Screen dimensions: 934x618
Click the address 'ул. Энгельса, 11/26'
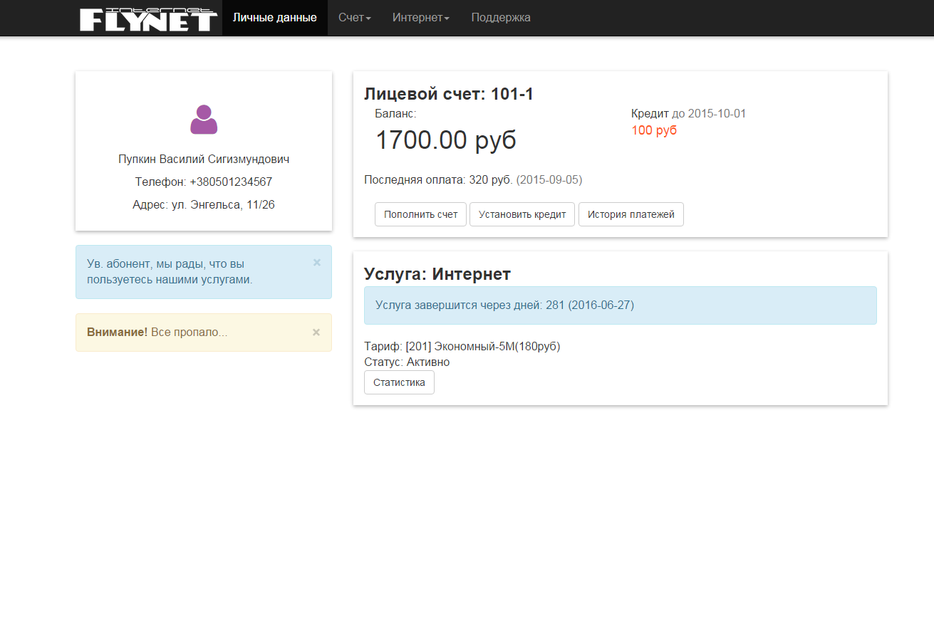(223, 204)
